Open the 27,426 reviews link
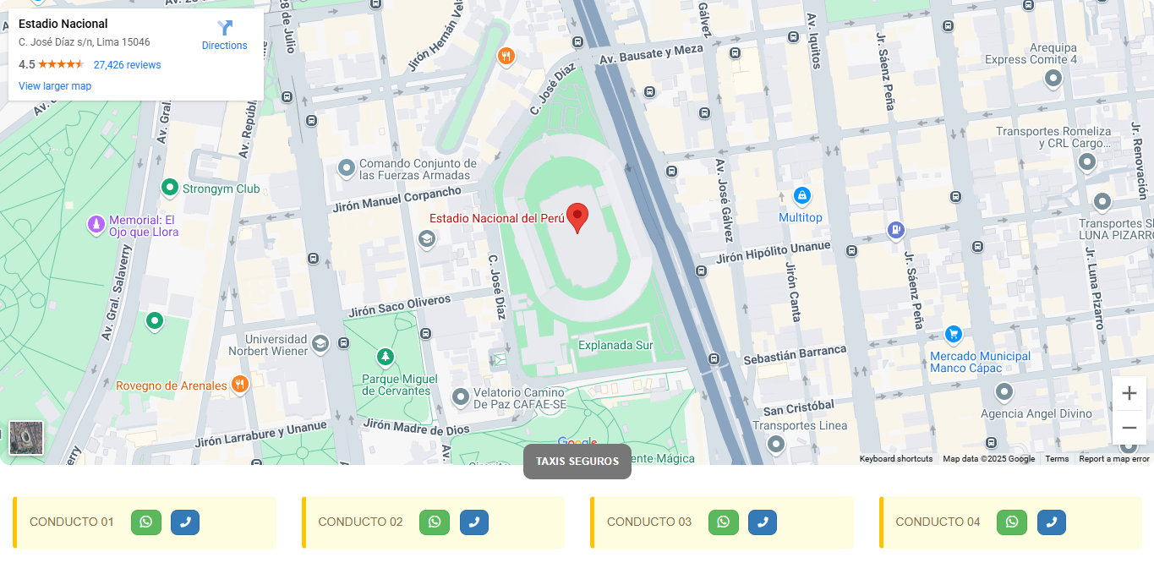1154x574 pixels. (x=127, y=65)
